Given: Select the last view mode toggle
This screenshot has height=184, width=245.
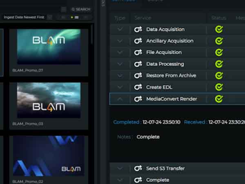Looking at the screenshot, I should (85, 17).
